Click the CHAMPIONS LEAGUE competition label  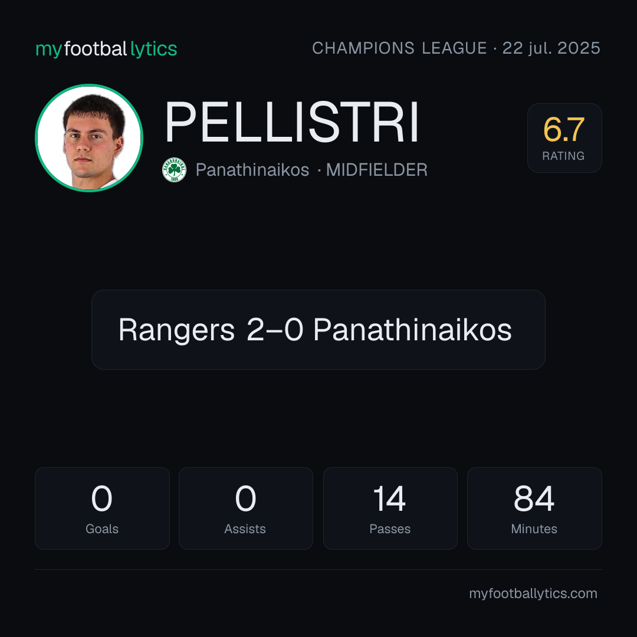point(399,48)
